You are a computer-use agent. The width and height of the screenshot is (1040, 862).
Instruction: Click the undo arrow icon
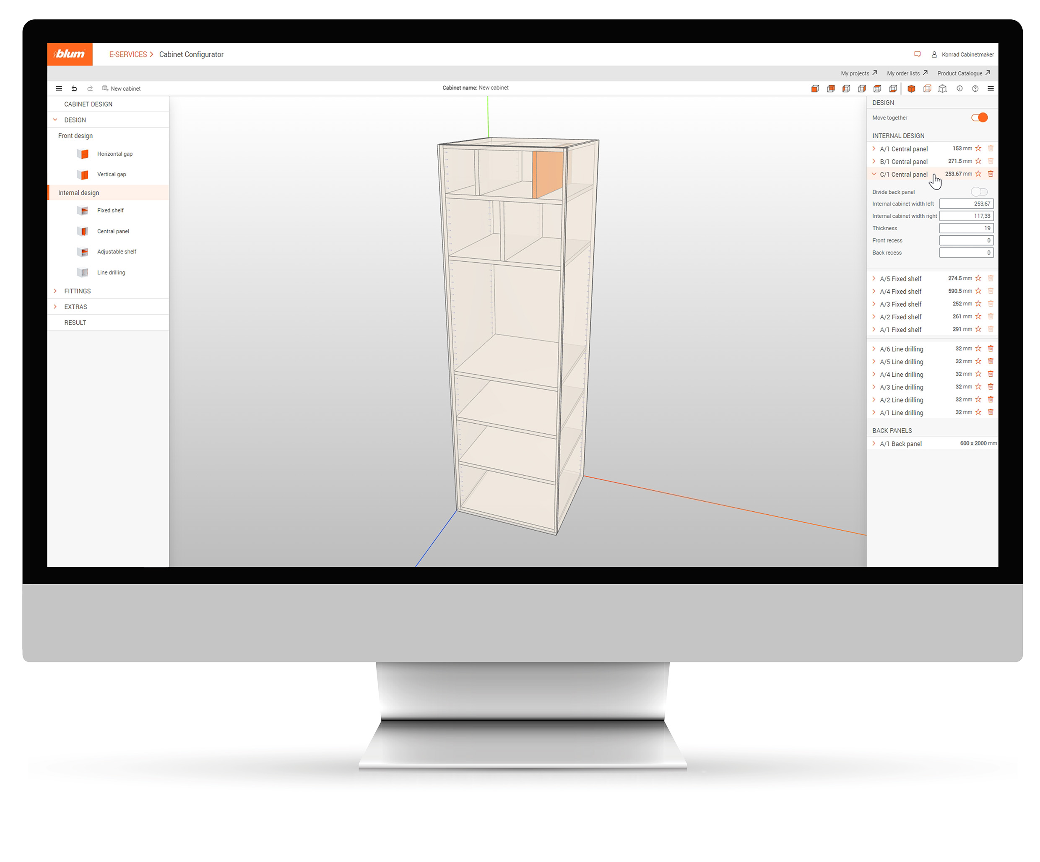pyautogui.click(x=74, y=89)
